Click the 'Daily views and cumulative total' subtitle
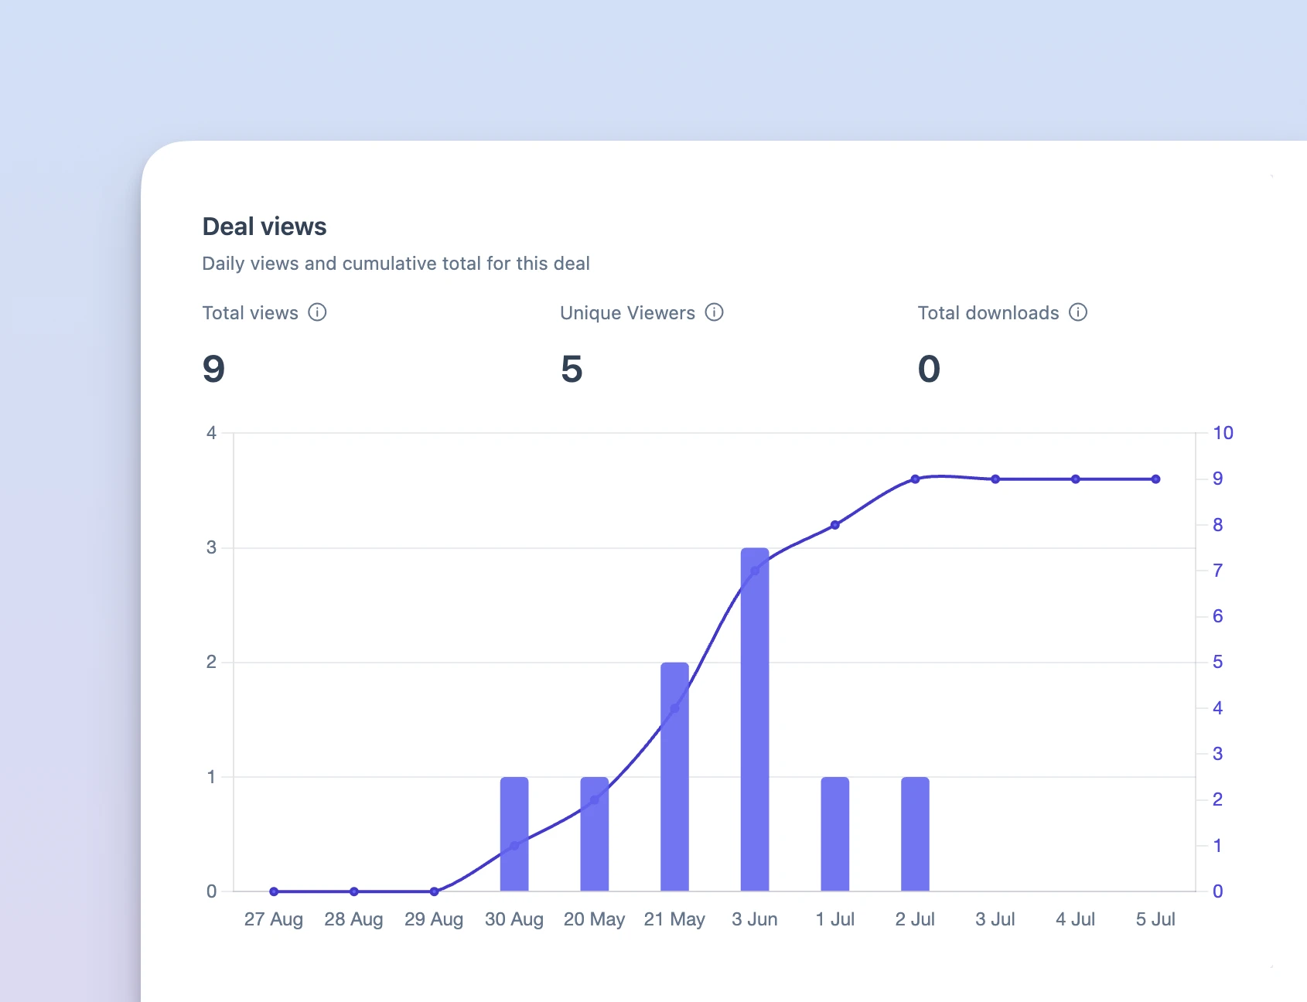The width and height of the screenshot is (1307, 1002). click(396, 264)
